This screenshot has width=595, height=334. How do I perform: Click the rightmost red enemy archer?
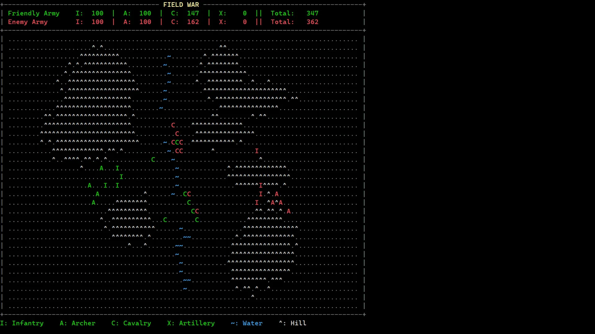tap(289, 211)
